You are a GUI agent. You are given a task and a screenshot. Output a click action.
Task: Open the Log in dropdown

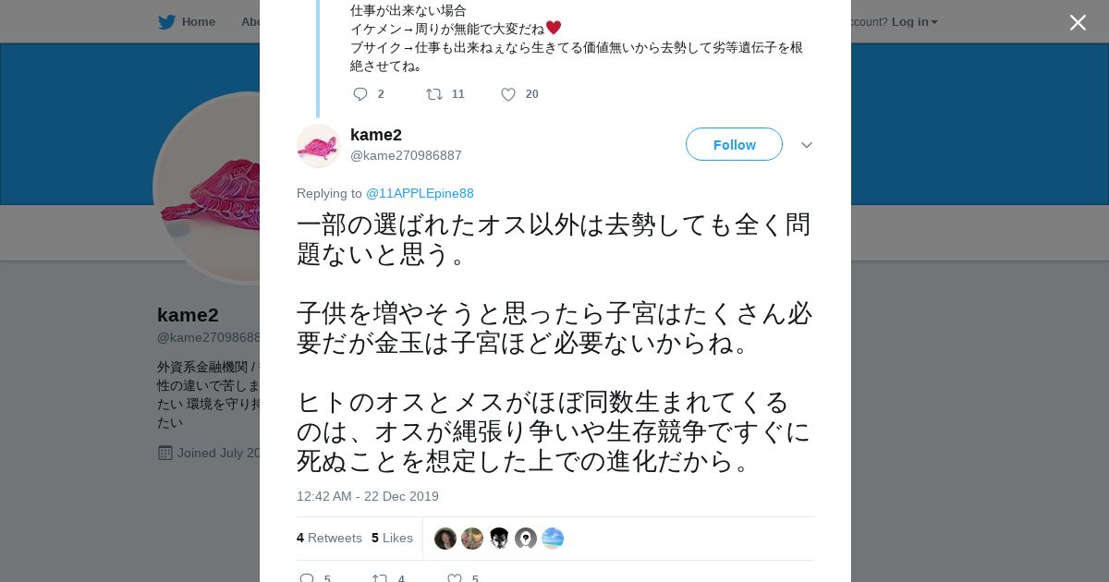(914, 22)
